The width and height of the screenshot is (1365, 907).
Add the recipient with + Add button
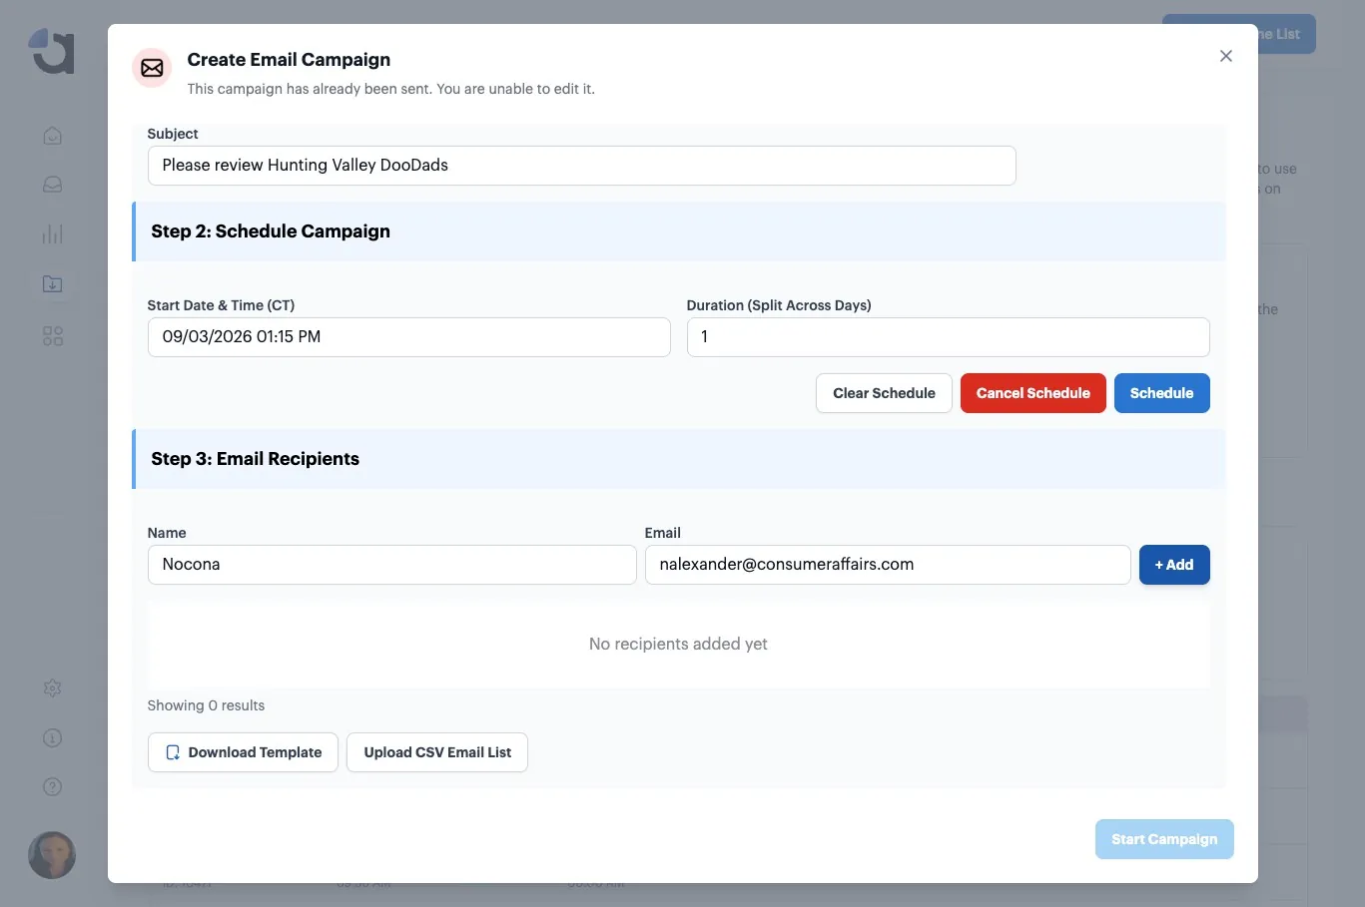coord(1174,565)
